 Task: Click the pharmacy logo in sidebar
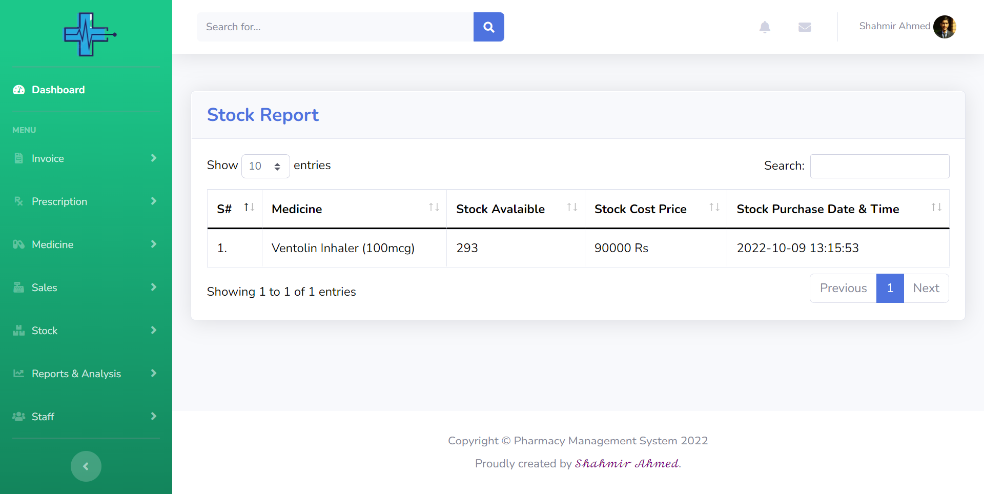click(x=89, y=34)
